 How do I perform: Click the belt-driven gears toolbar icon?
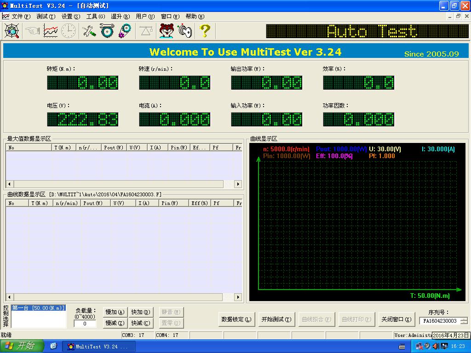point(125,31)
